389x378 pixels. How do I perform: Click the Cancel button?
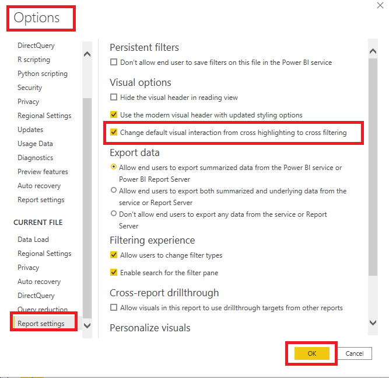(355, 353)
